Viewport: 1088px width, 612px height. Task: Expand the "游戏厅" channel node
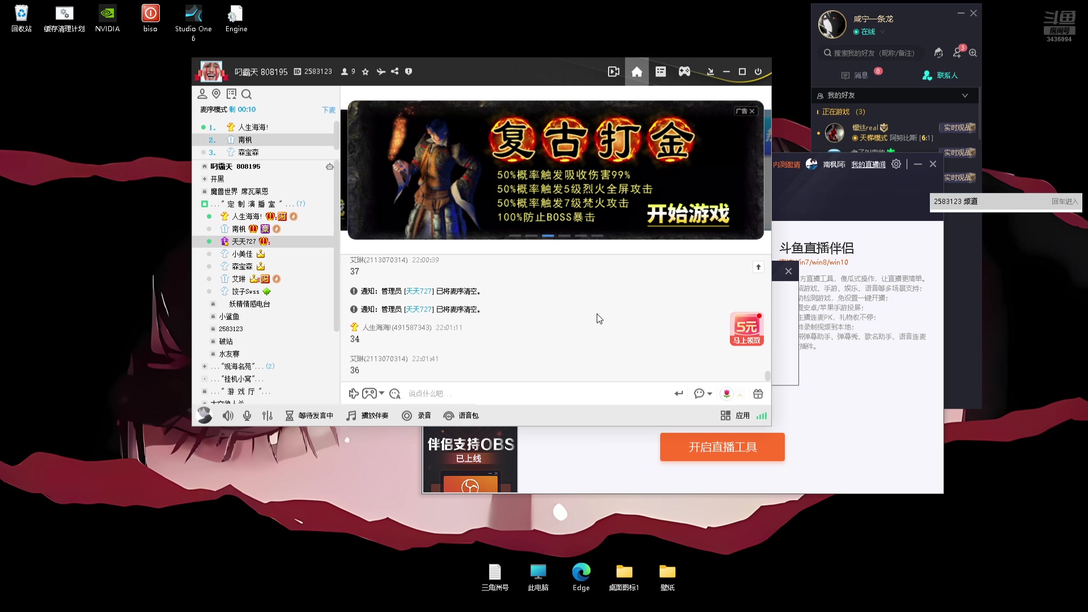pos(205,392)
